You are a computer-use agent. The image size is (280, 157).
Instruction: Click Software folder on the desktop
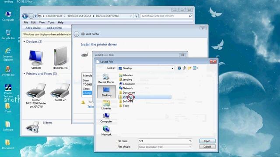point(8,126)
